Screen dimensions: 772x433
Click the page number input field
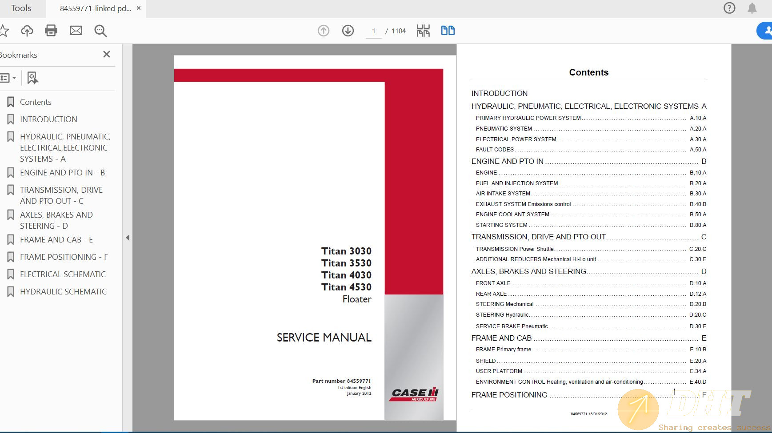click(374, 31)
